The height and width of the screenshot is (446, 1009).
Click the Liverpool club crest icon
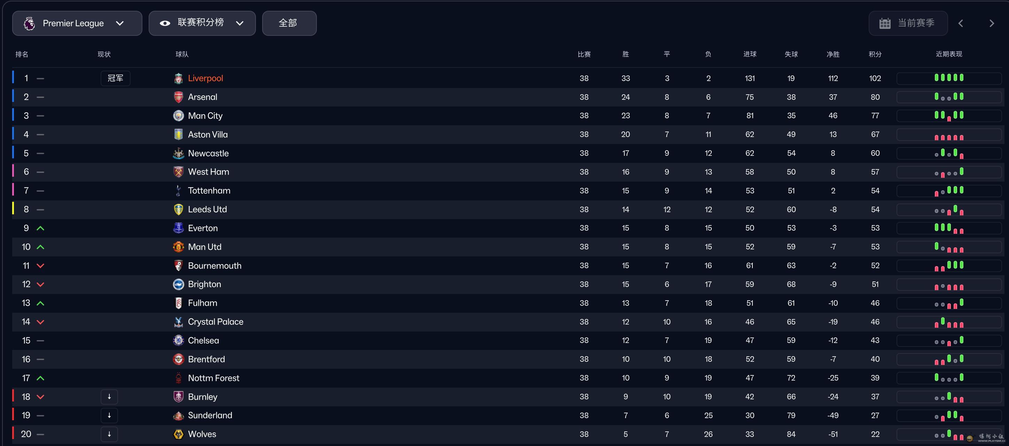(178, 78)
